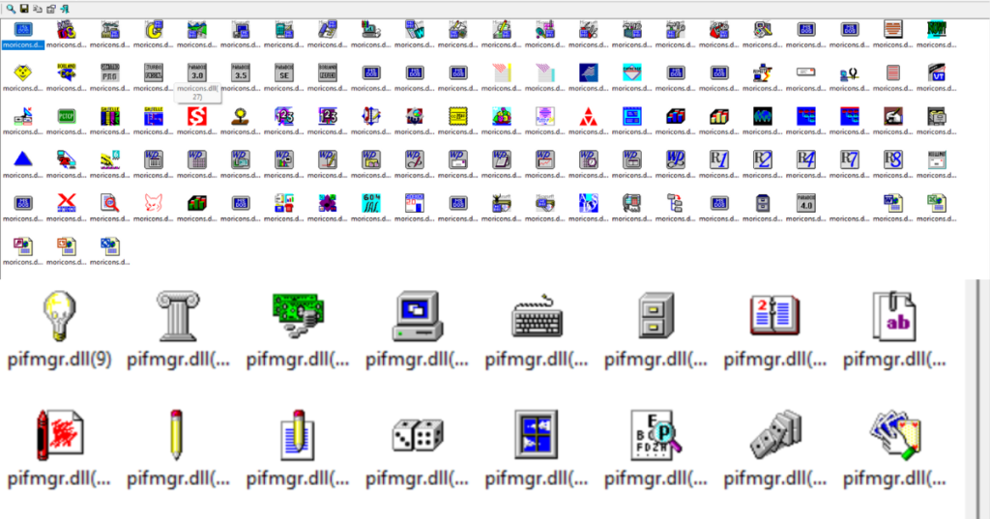Select the yellow postage stamp mail icon
The height and width of the screenshot is (519, 990).
(x=457, y=116)
